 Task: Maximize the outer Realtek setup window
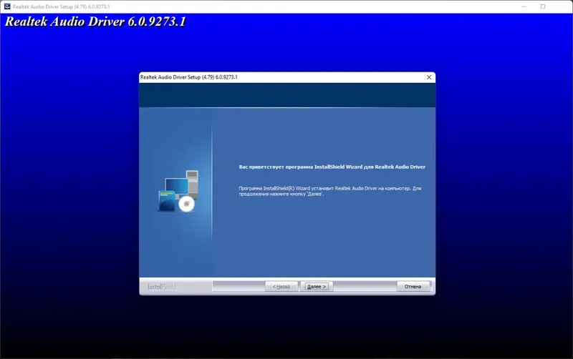pos(543,6)
